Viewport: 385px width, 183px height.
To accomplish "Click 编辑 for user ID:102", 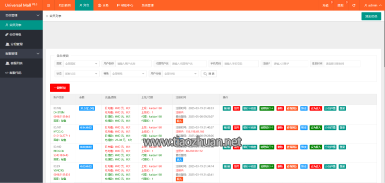I will [227, 108].
